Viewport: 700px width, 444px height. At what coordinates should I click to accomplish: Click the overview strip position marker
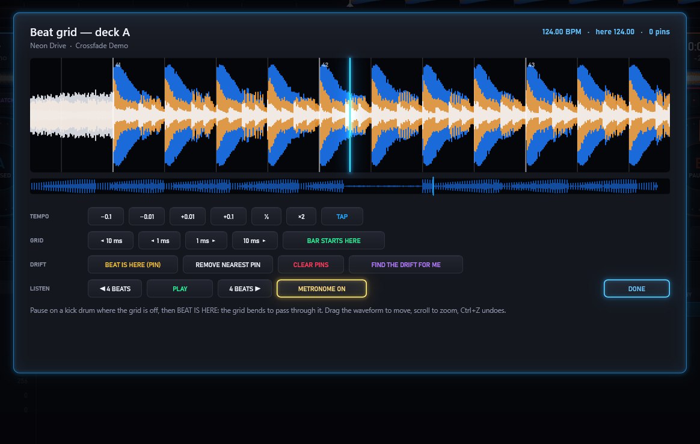point(432,187)
